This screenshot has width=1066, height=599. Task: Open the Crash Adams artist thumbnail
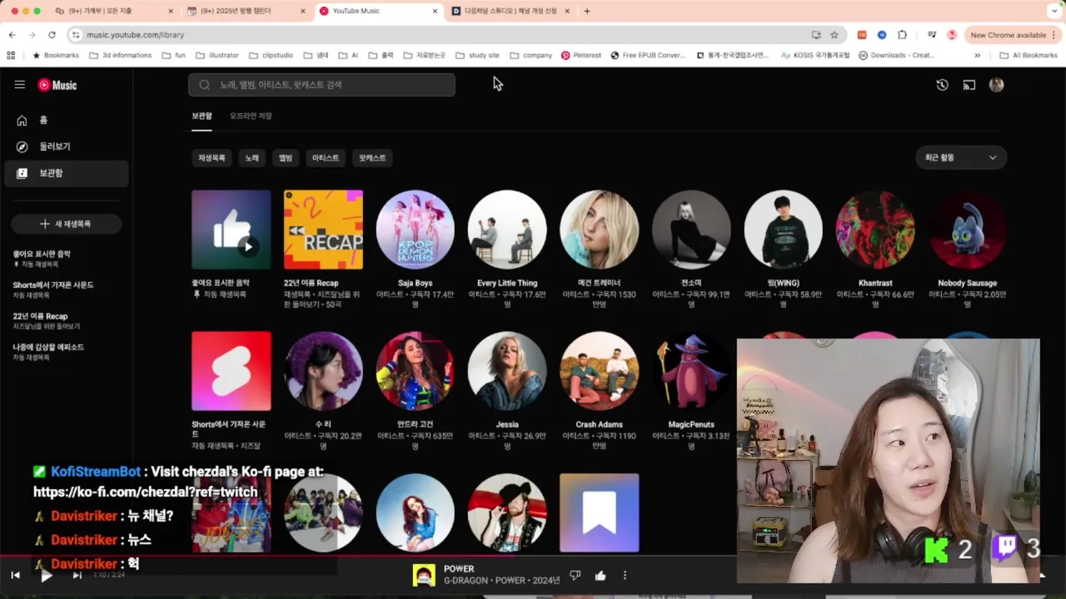[599, 371]
